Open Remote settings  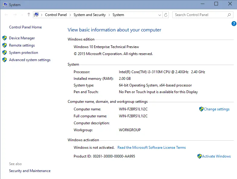[22, 45]
